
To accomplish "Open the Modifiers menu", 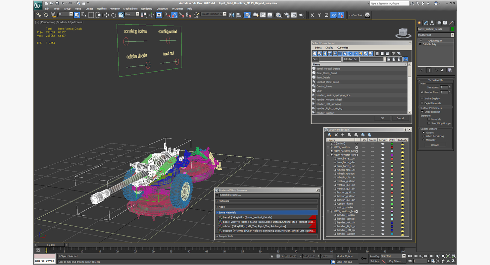I will (x=102, y=9).
